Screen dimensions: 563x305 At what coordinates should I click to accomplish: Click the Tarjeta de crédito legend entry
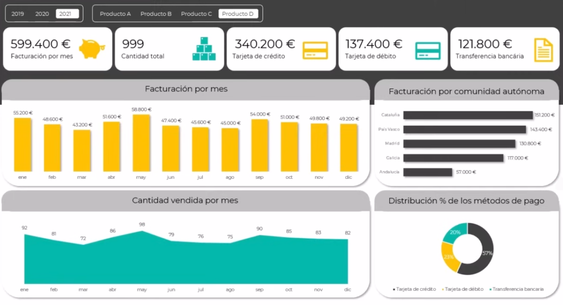coord(415,289)
